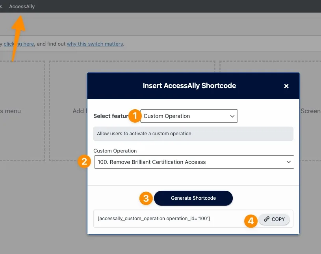Click the chevron on the Custom Operation dropdown
Screen dimensions: 321x254
[x=288, y=162]
